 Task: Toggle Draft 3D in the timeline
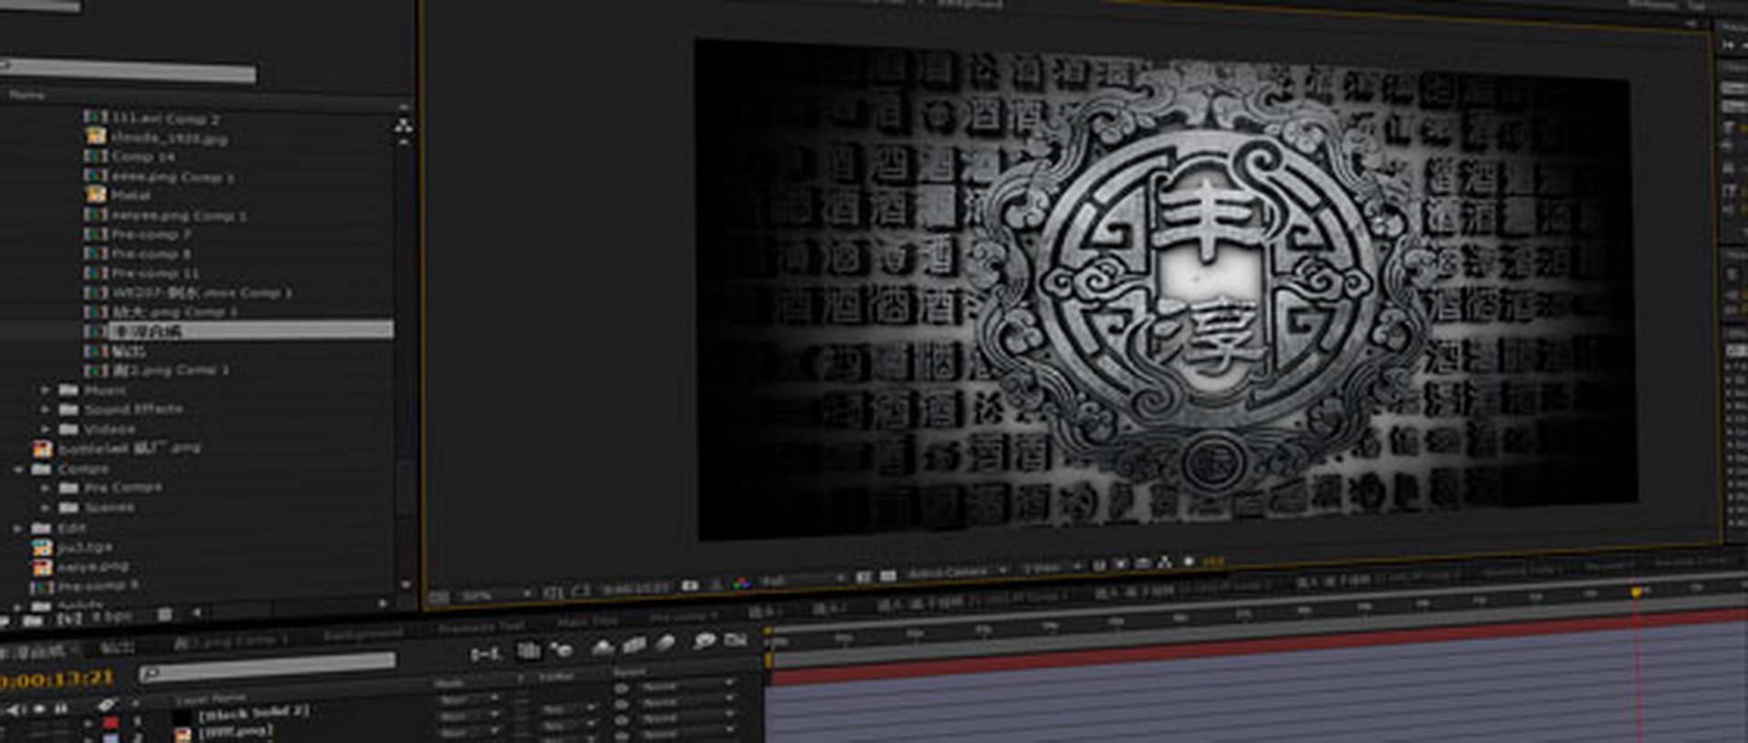(x=562, y=648)
